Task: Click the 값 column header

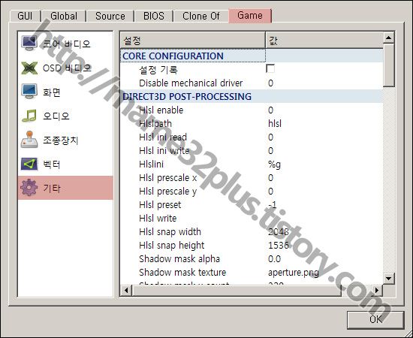Action: [x=324, y=41]
